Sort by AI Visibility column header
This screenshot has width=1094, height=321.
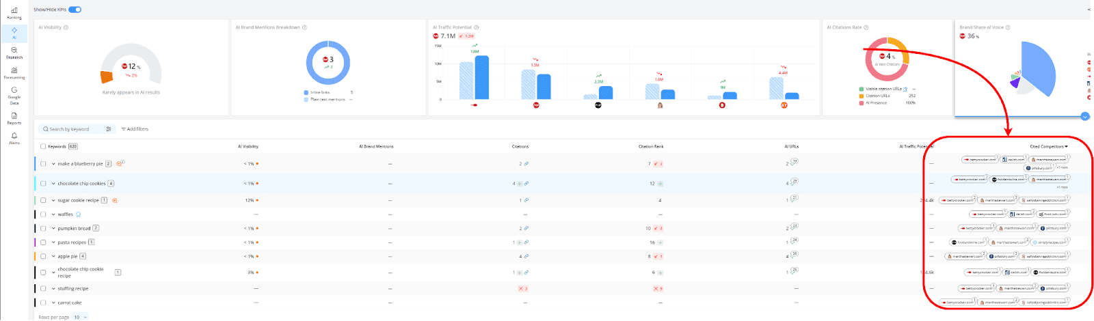click(x=248, y=146)
